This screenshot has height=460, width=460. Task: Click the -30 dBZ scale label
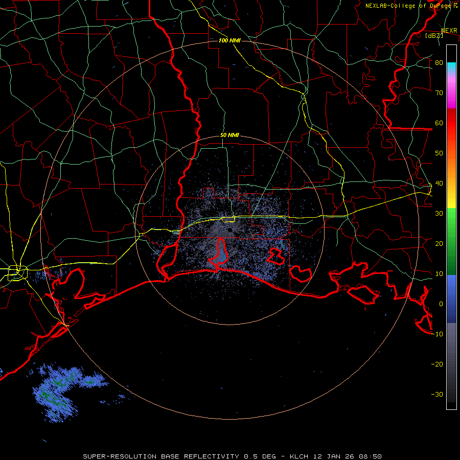coord(437,394)
